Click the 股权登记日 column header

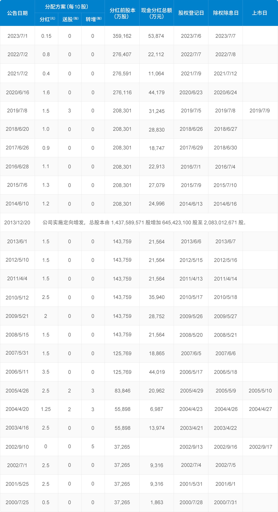click(191, 13)
